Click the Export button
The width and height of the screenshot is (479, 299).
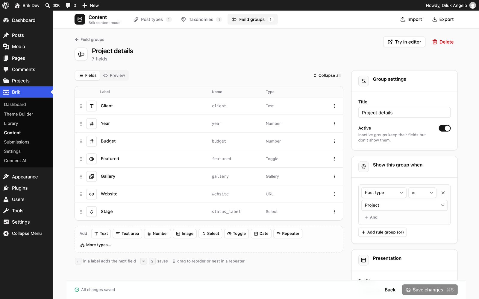[x=443, y=19]
